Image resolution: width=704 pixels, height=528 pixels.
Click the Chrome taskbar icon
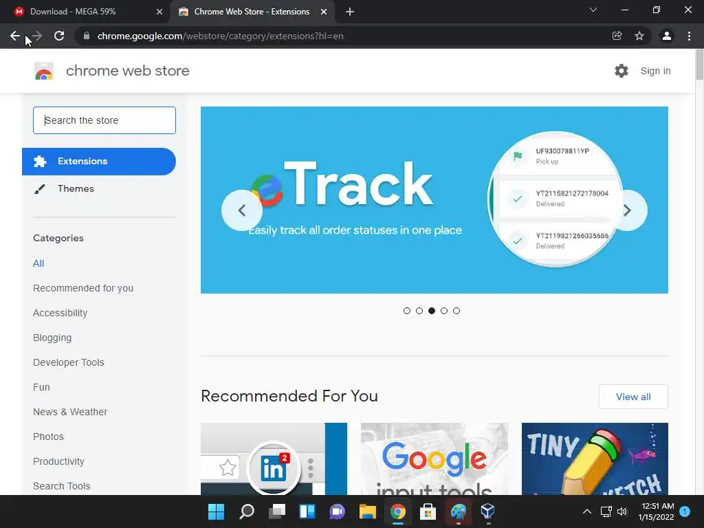(398, 511)
